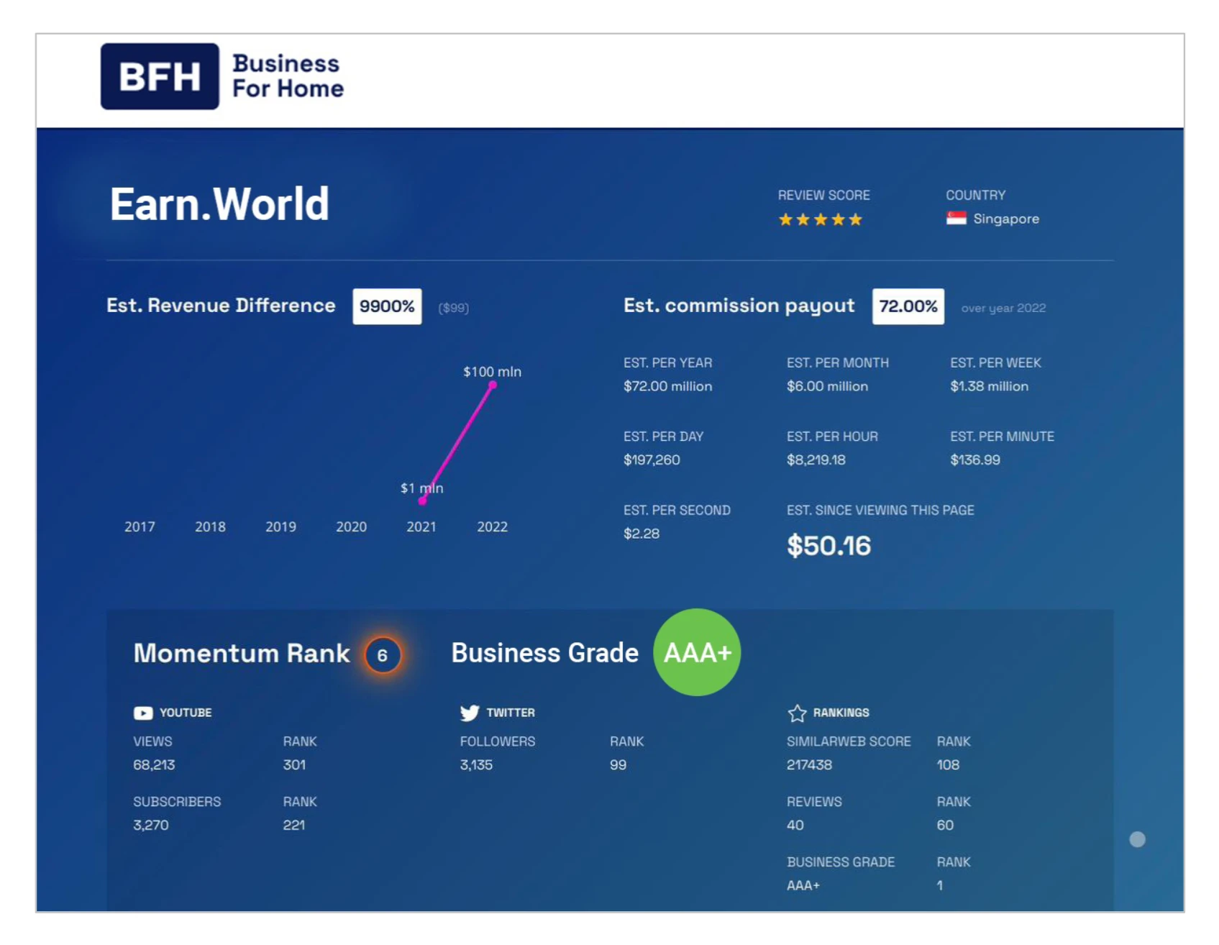The height and width of the screenshot is (945, 1219).
Task: Click the 2020 label on chart axis
Action: [x=351, y=526]
